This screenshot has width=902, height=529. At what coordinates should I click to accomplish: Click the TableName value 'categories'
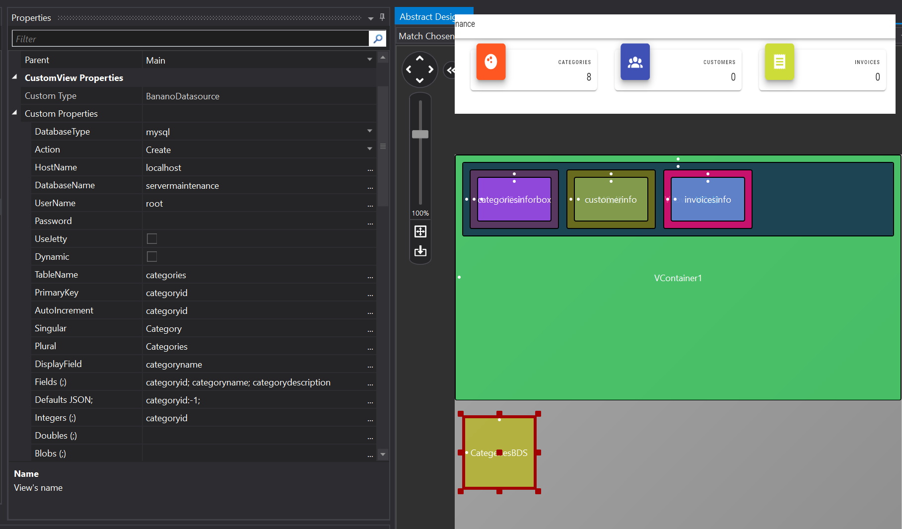pos(166,275)
